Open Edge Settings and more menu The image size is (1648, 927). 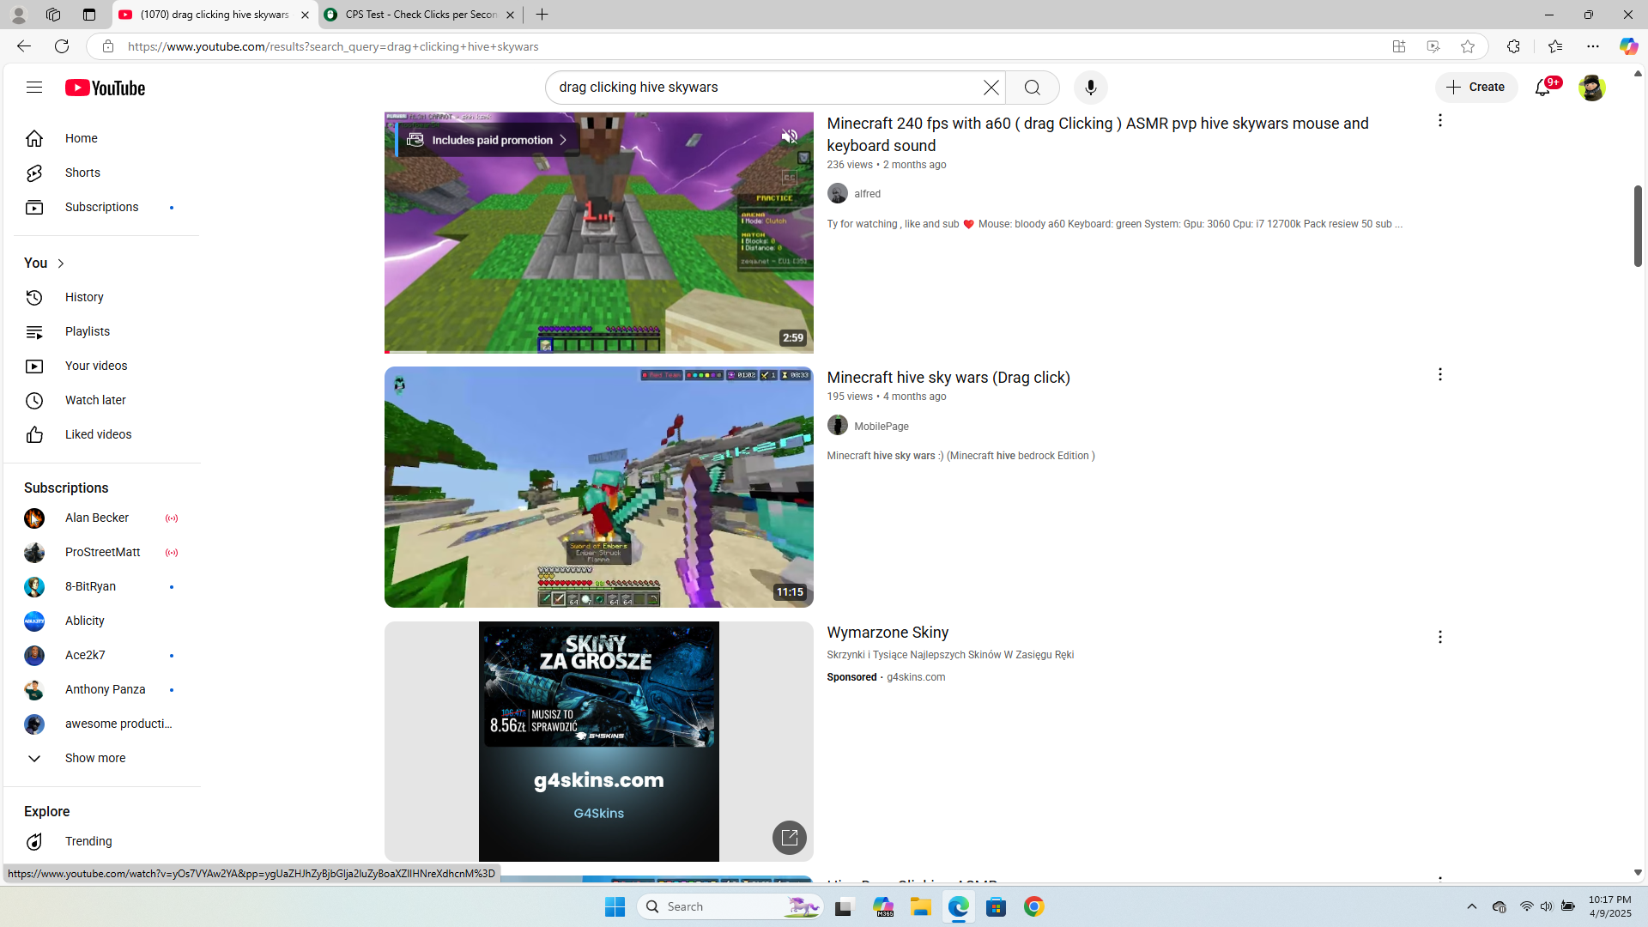[x=1593, y=46]
